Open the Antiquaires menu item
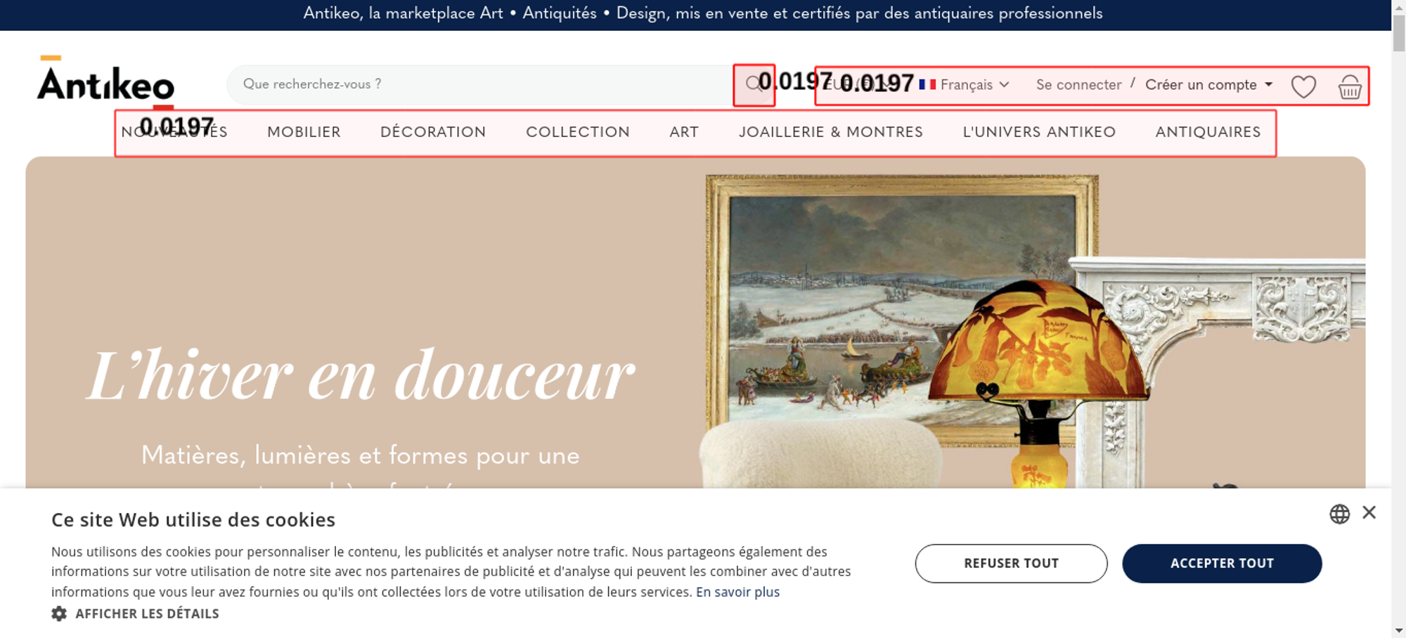 tap(1208, 132)
